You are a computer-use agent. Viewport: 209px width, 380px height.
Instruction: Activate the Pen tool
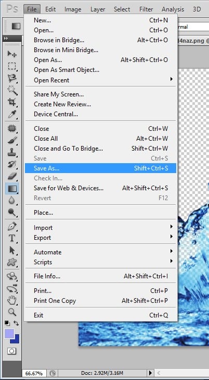pyautogui.click(x=11, y=227)
